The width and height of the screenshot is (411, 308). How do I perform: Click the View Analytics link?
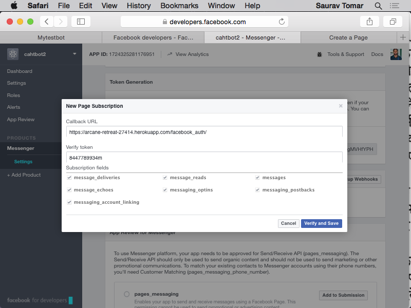tap(192, 54)
